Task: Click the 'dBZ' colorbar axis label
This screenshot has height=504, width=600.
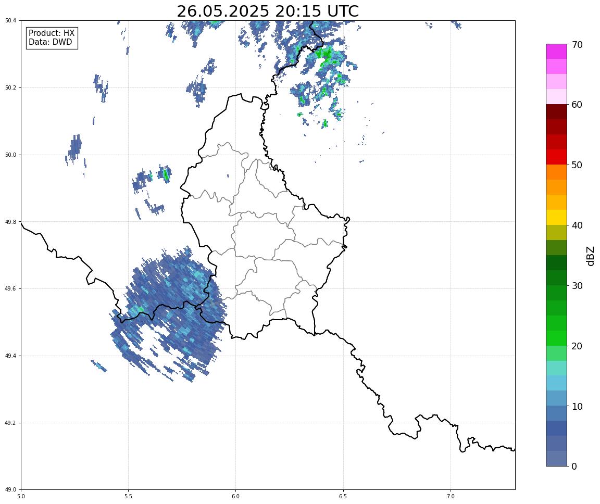Action: click(590, 256)
